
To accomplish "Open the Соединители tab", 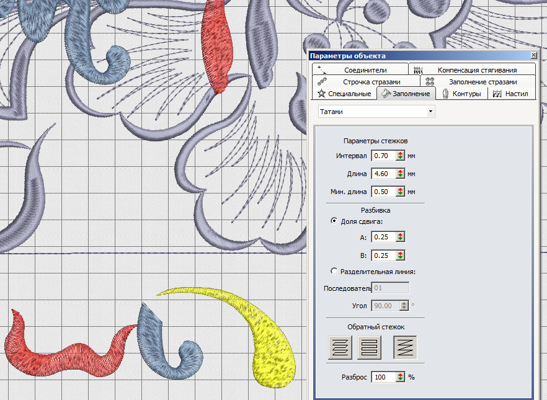I will (x=360, y=69).
